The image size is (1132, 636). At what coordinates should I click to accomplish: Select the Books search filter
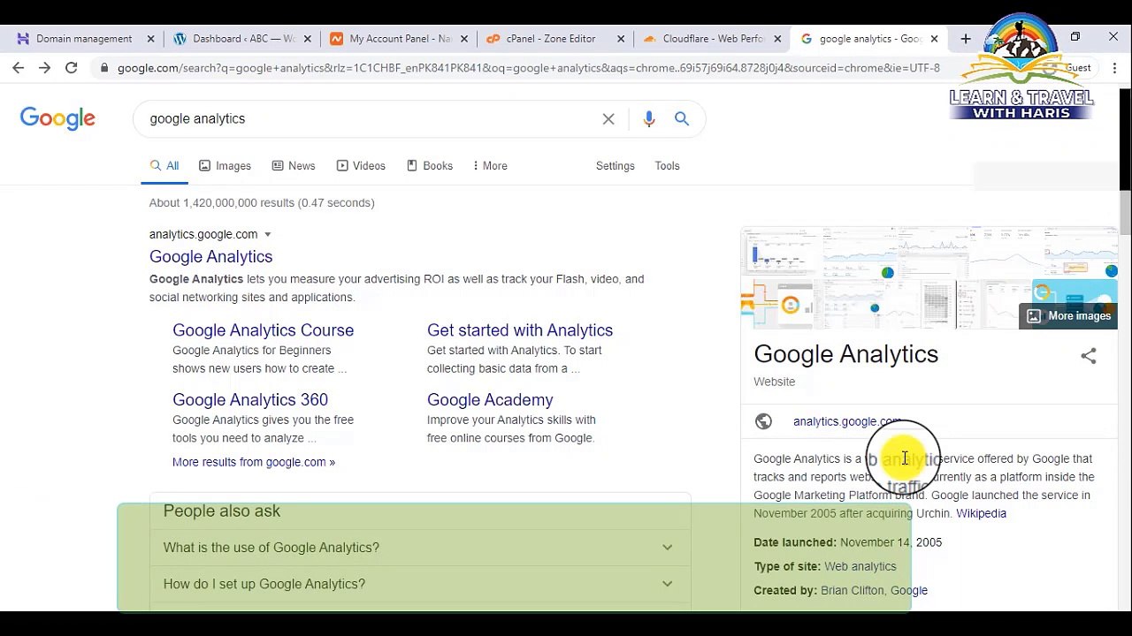click(x=430, y=166)
